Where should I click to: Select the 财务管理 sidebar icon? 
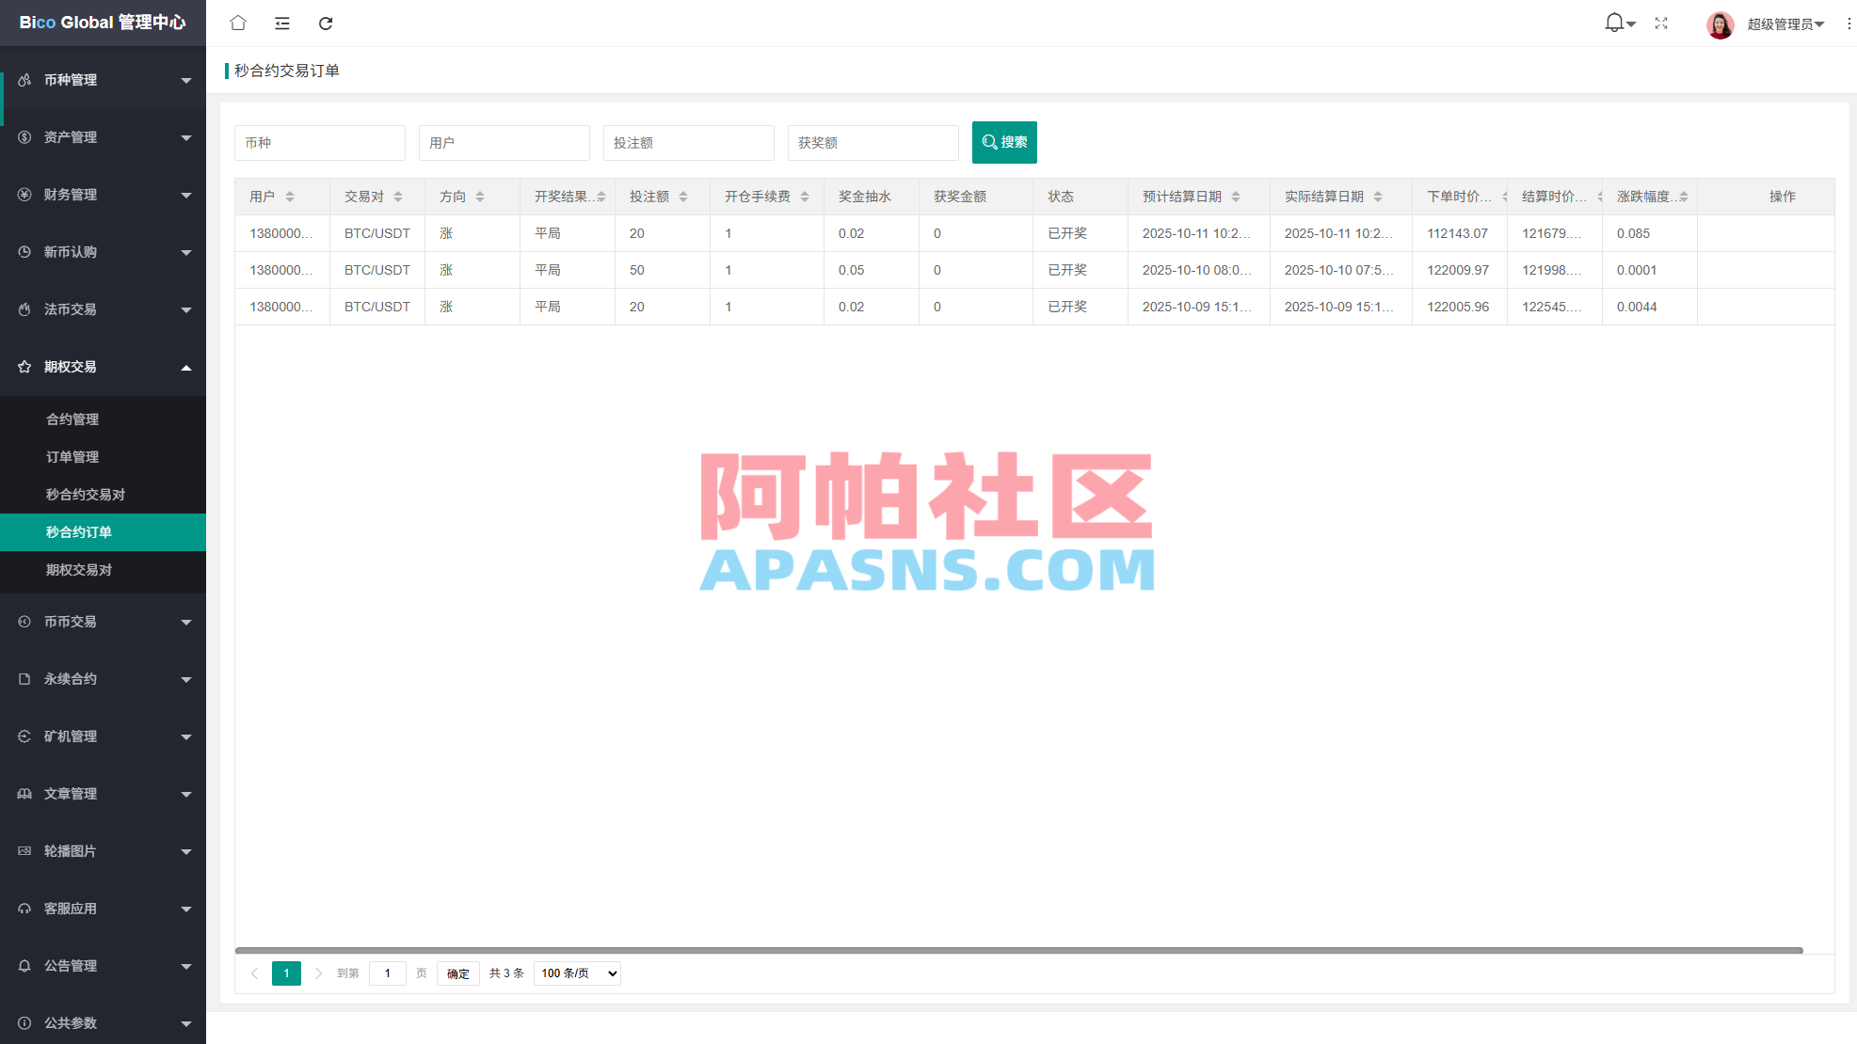point(24,195)
